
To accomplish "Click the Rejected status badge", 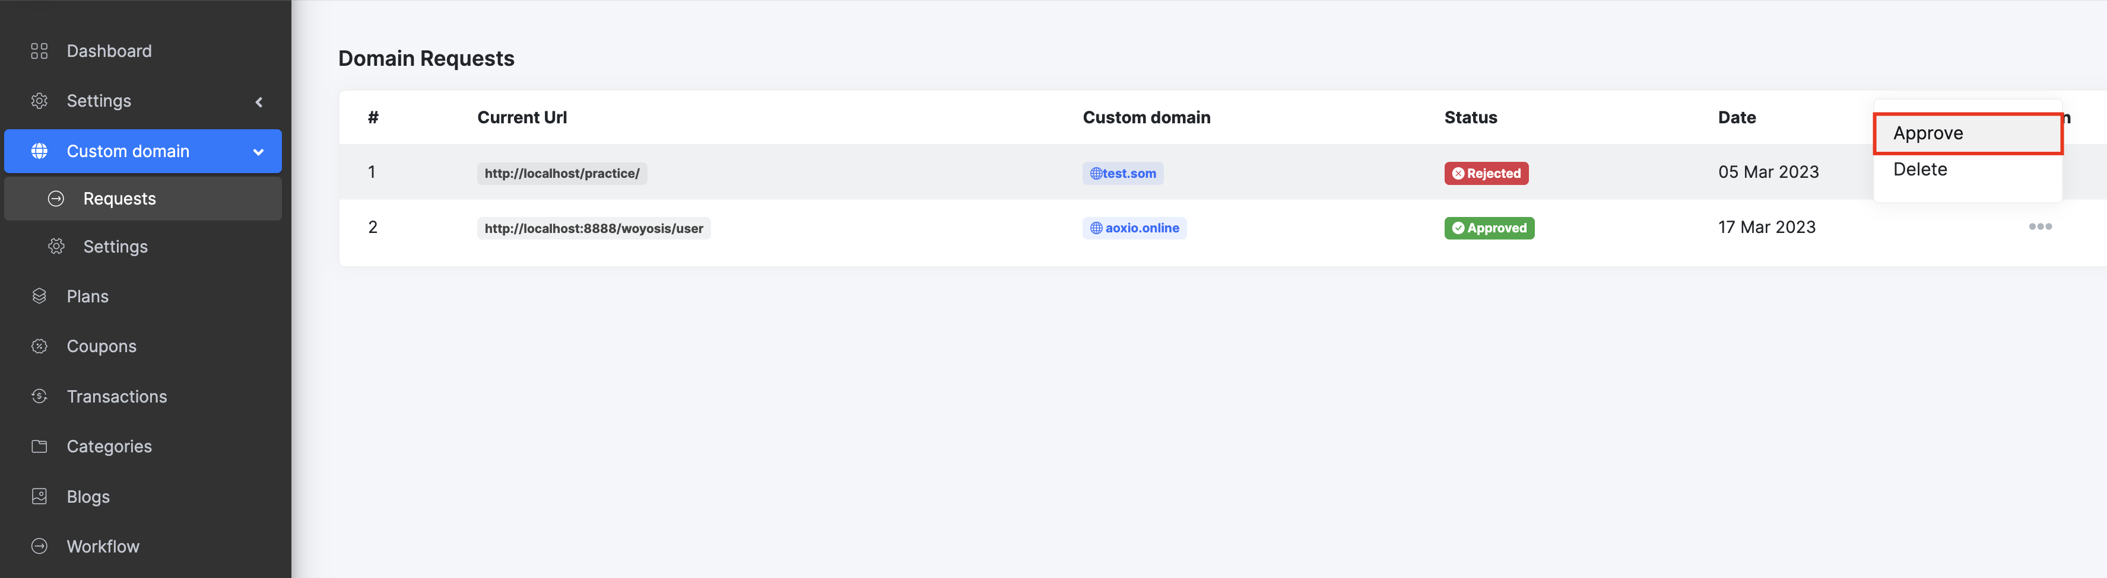I will tap(1486, 173).
